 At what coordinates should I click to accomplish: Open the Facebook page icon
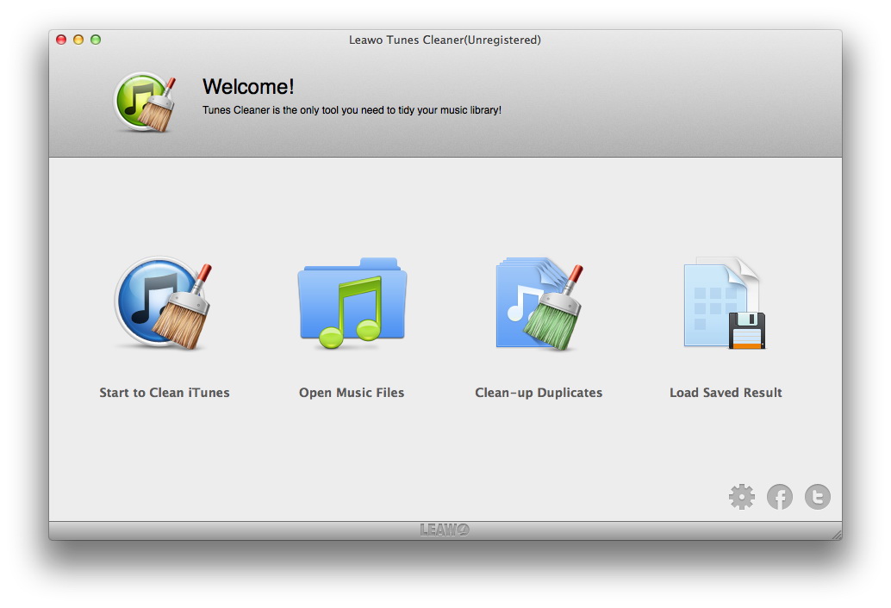click(x=780, y=497)
